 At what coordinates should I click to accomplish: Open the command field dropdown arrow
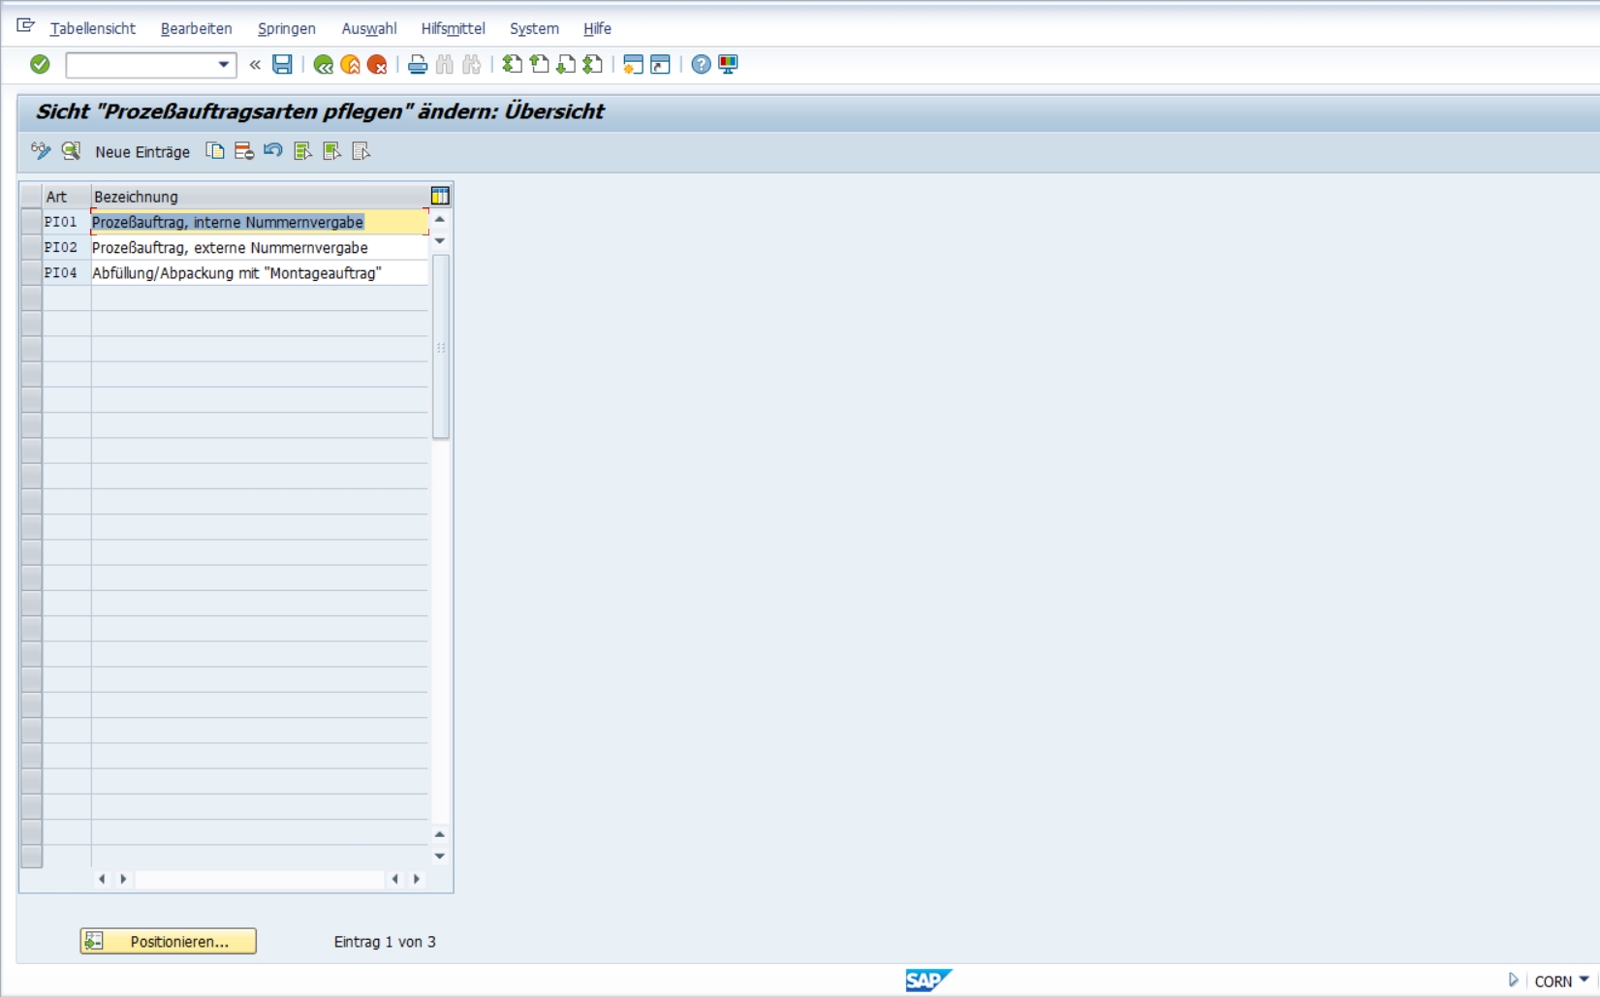coord(224,65)
